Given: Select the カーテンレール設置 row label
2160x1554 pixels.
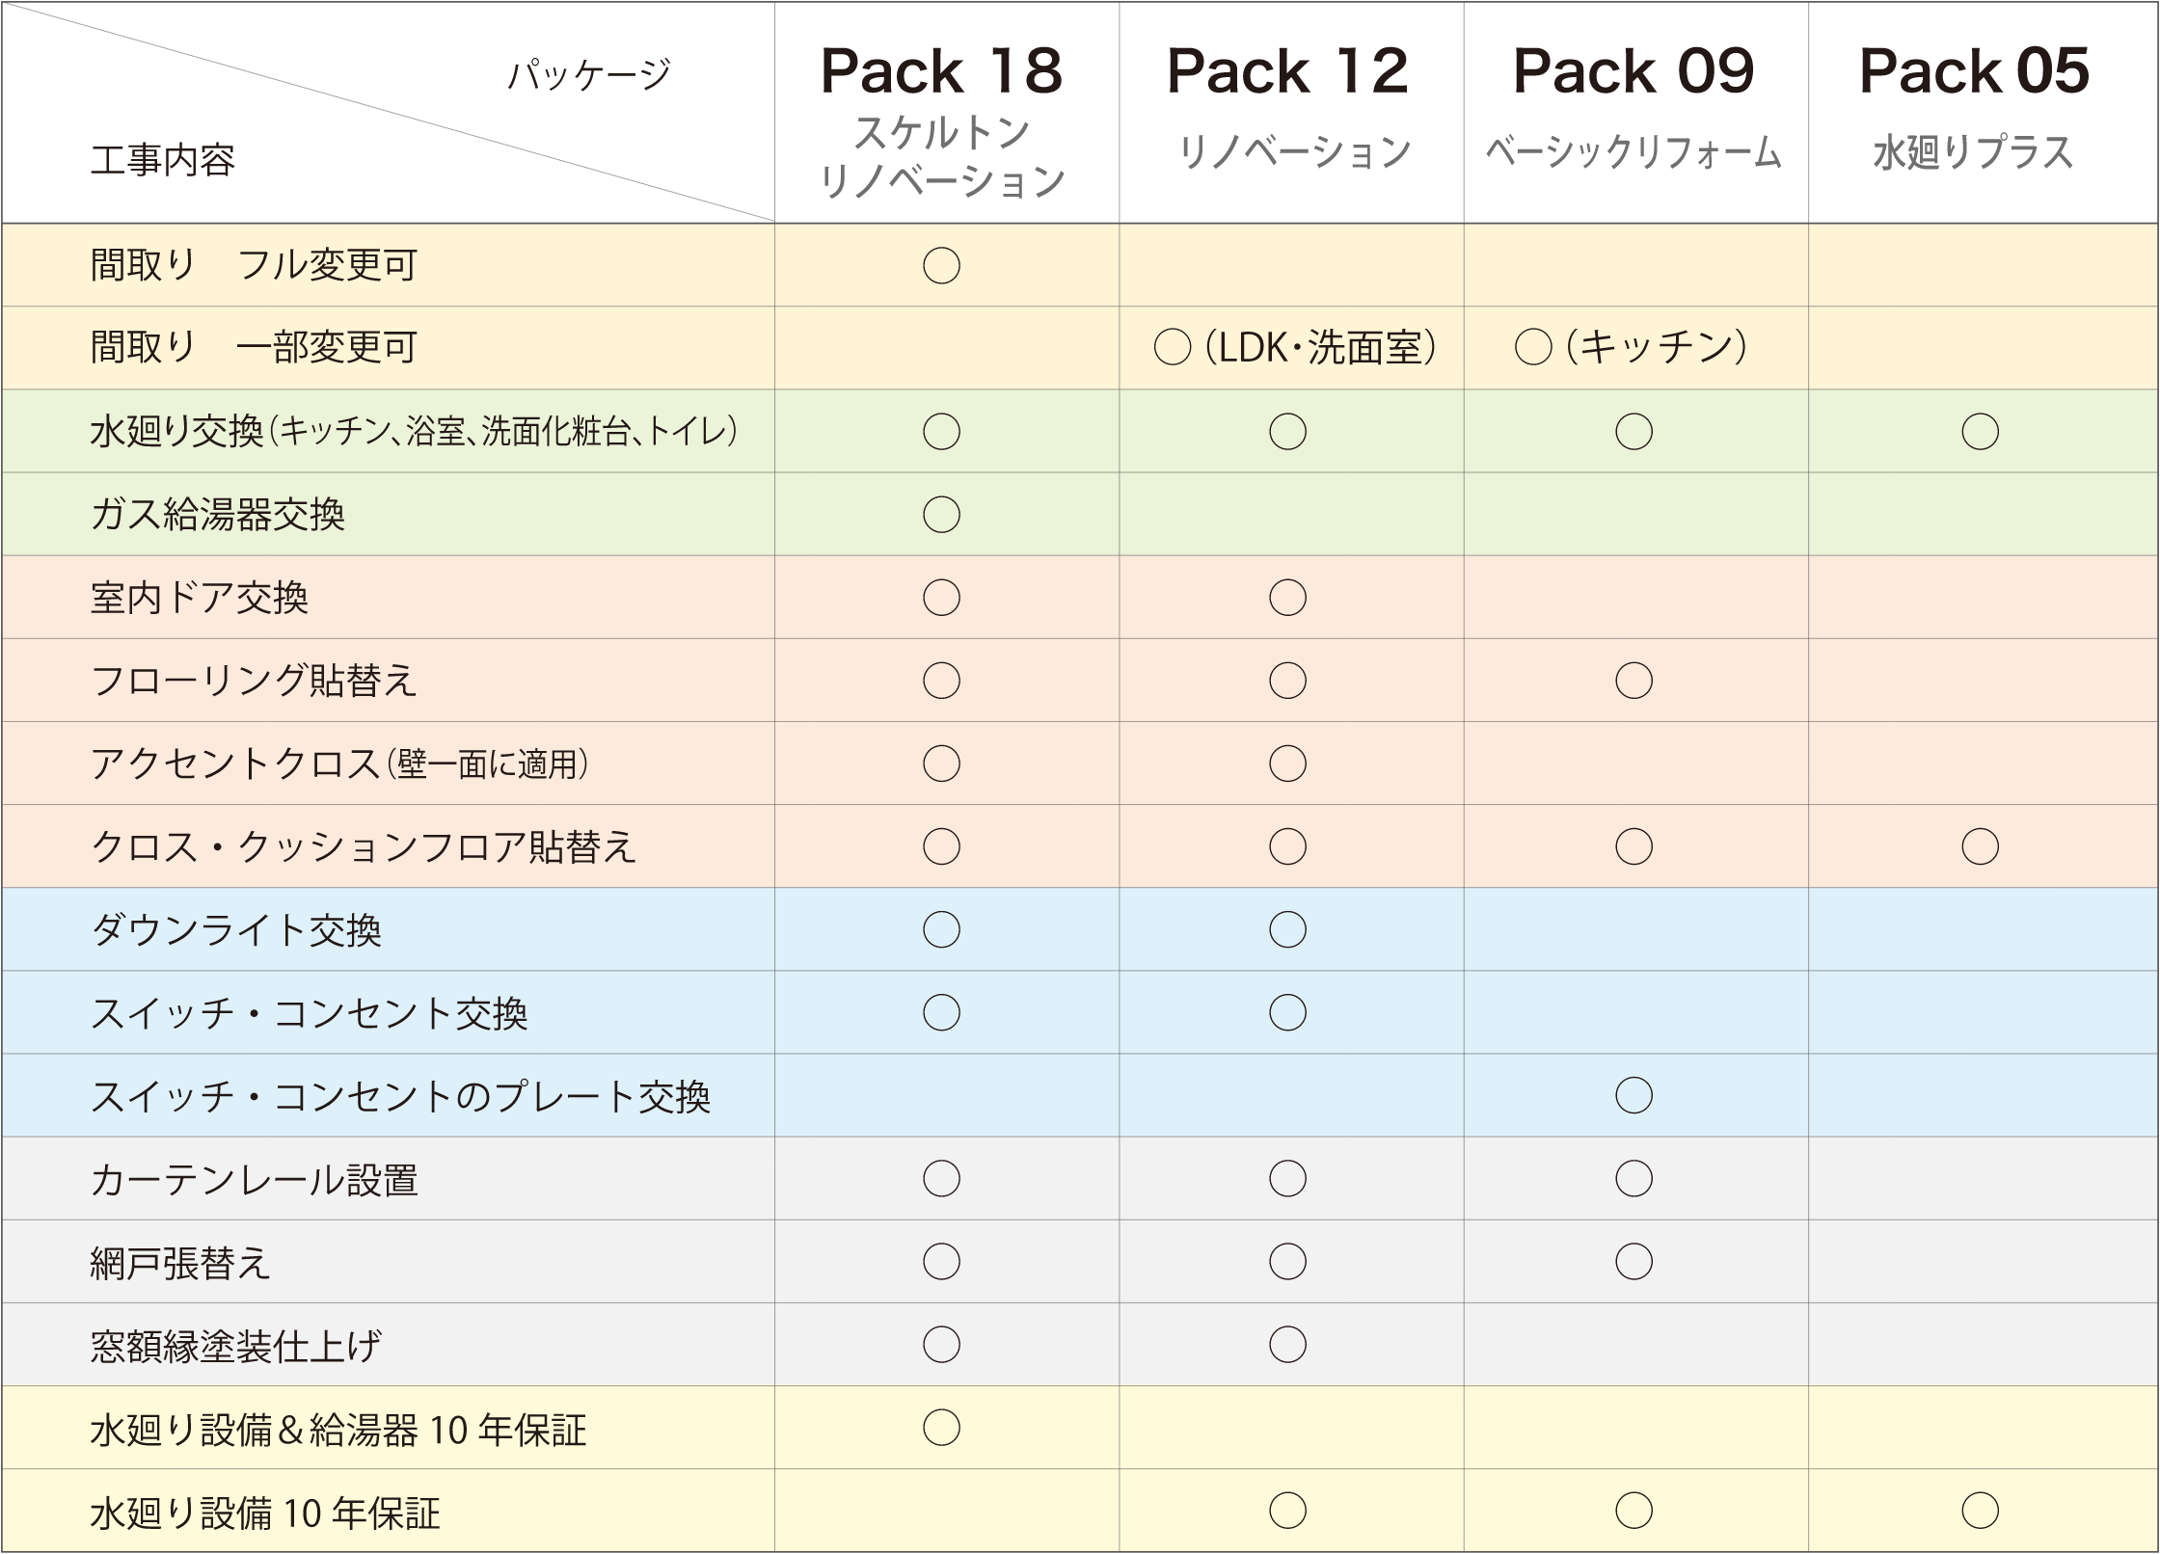Looking at the screenshot, I should point(255,1180).
